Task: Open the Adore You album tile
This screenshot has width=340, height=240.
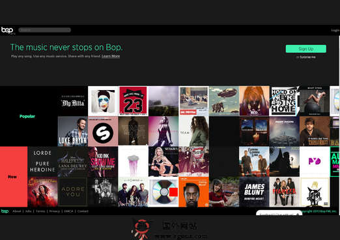Action: [73, 192]
